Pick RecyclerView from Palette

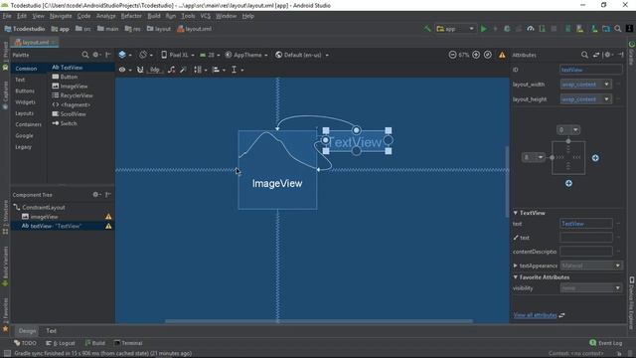(x=73, y=95)
